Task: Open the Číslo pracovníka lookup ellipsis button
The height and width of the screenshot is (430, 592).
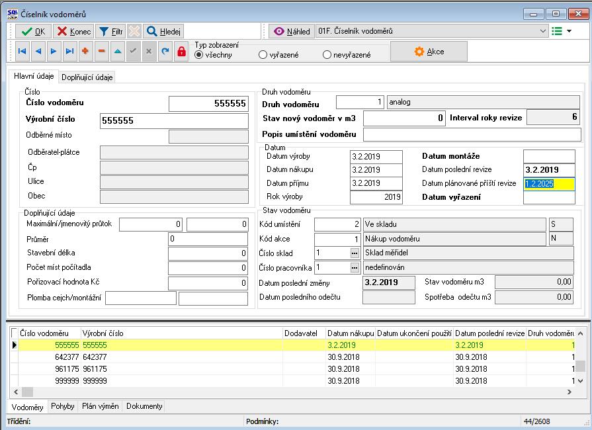Action: pos(355,268)
